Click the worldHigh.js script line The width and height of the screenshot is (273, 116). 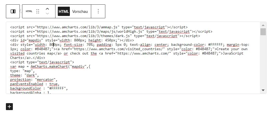(x=111, y=32)
